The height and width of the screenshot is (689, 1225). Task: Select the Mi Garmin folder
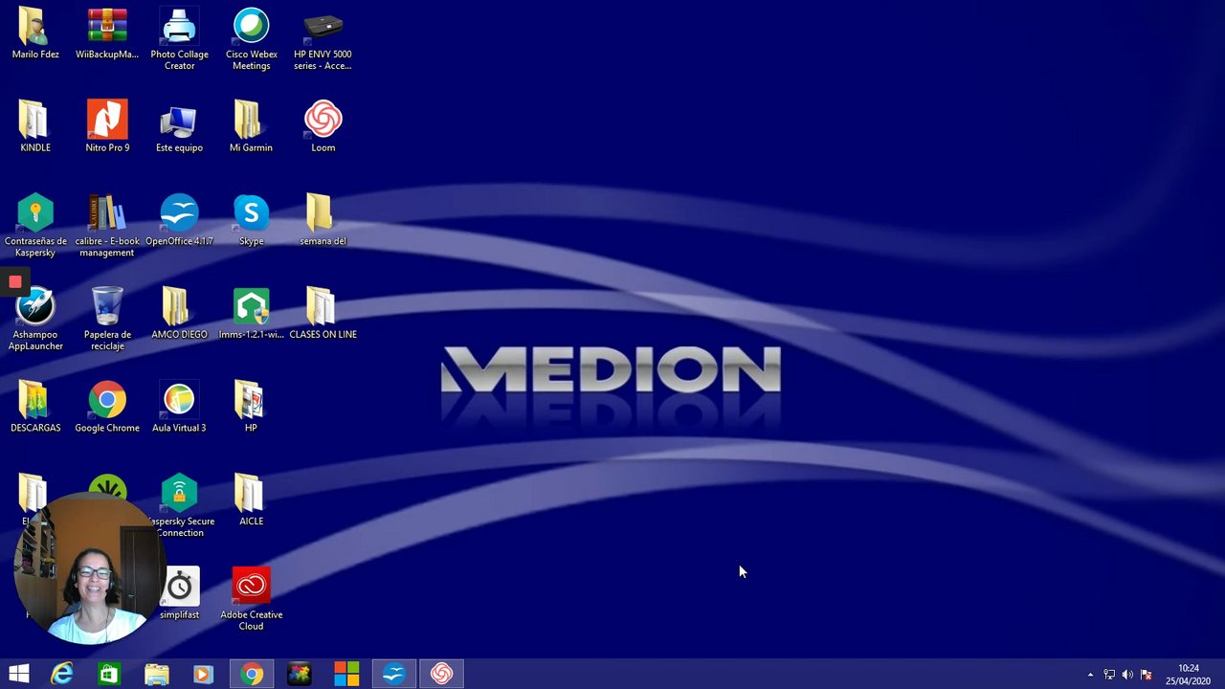point(251,126)
